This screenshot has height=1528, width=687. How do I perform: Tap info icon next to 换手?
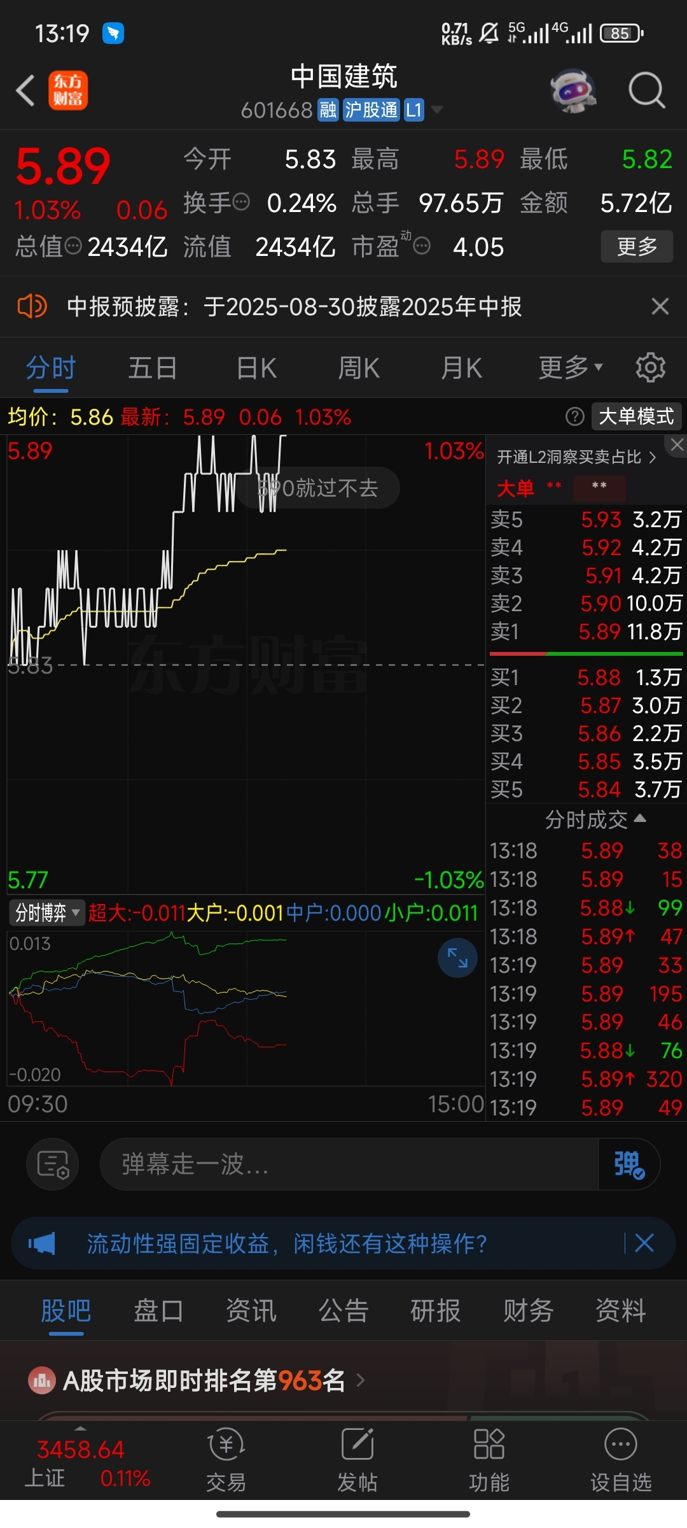(x=241, y=202)
